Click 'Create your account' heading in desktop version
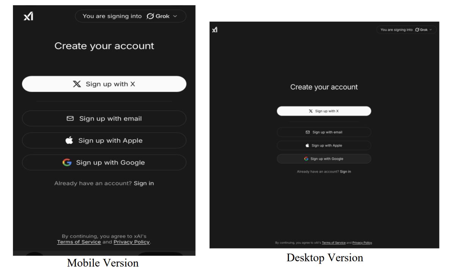The image size is (452, 273). tap(324, 87)
